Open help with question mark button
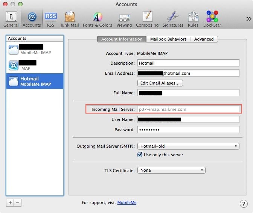The height and width of the screenshot is (213, 253). coord(244,204)
